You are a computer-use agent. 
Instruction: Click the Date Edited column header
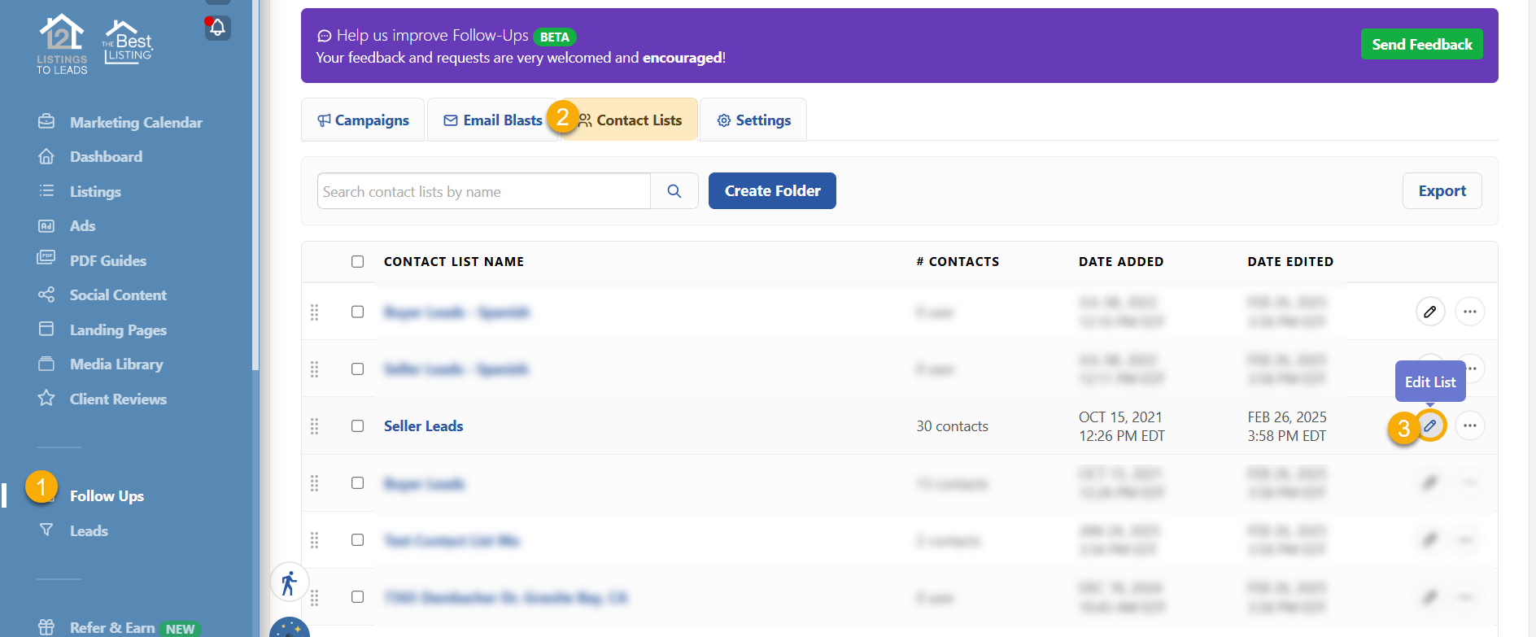(x=1290, y=261)
